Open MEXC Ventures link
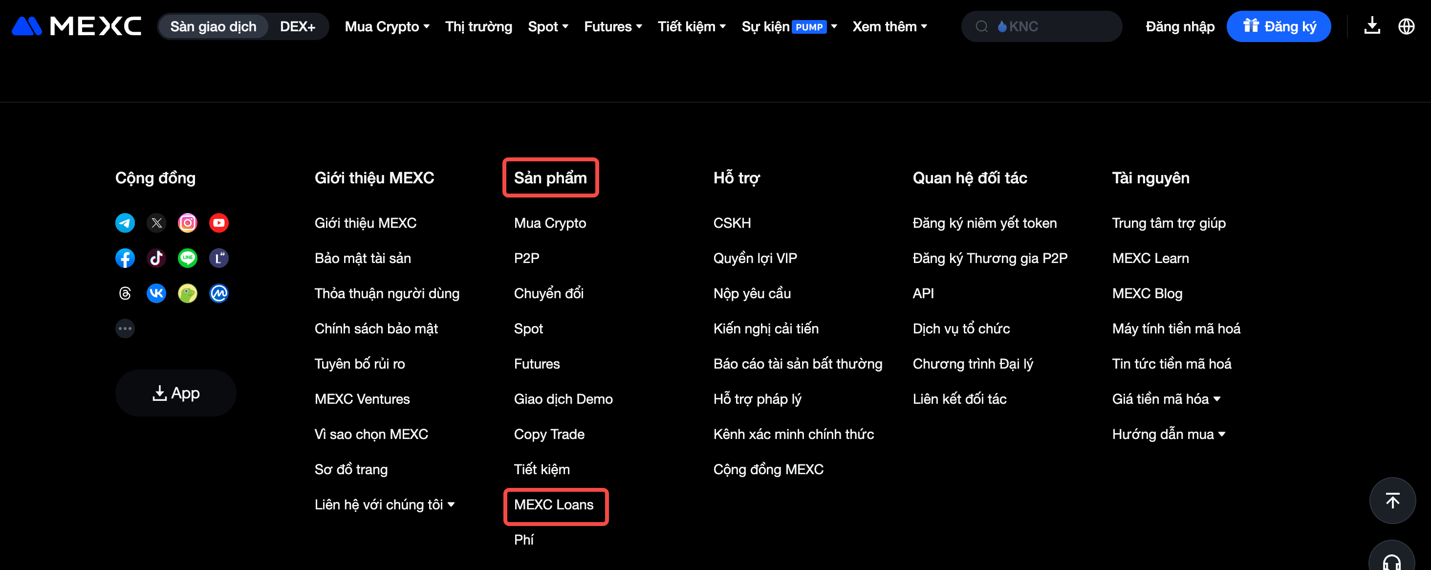The height and width of the screenshot is (570, 1431). pos(362,399)
